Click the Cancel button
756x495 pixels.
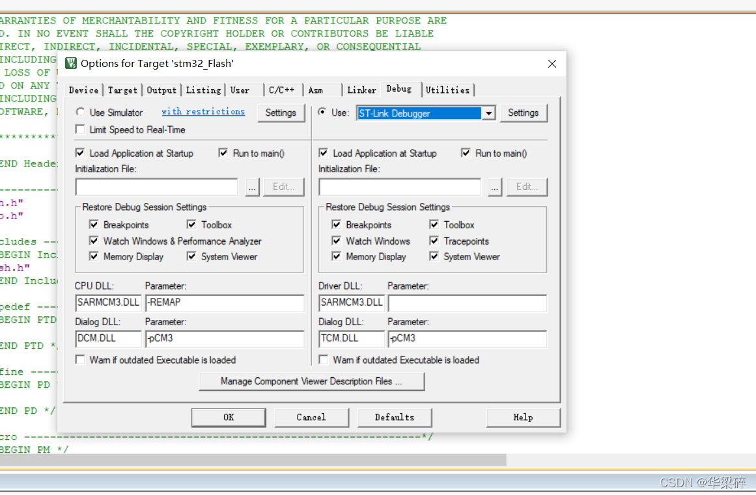click(311, 418)
